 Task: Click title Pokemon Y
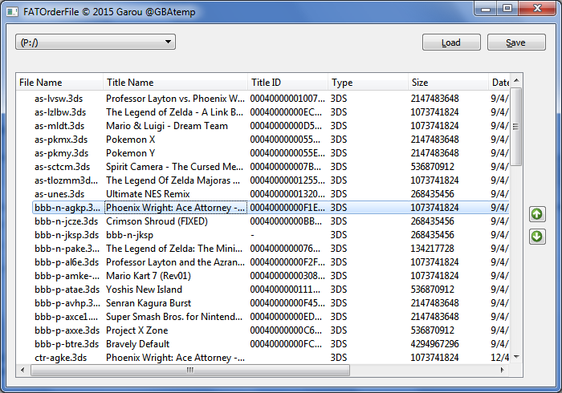pyautogui.click(x=130, y=153)
